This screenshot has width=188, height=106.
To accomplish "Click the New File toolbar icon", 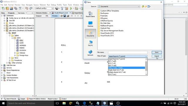I will pyautogui.click(x=3, y=9).
